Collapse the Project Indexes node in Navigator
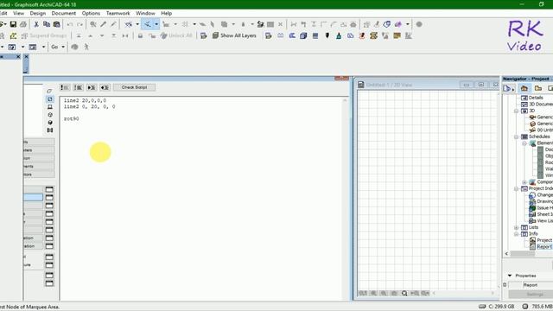This screenshot has width=553, height=311. pyautogui.click(x=517, y=188)
